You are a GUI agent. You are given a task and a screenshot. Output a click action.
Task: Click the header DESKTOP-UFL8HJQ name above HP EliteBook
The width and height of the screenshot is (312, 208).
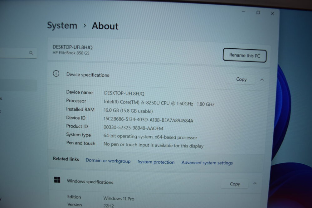(72, 47)
